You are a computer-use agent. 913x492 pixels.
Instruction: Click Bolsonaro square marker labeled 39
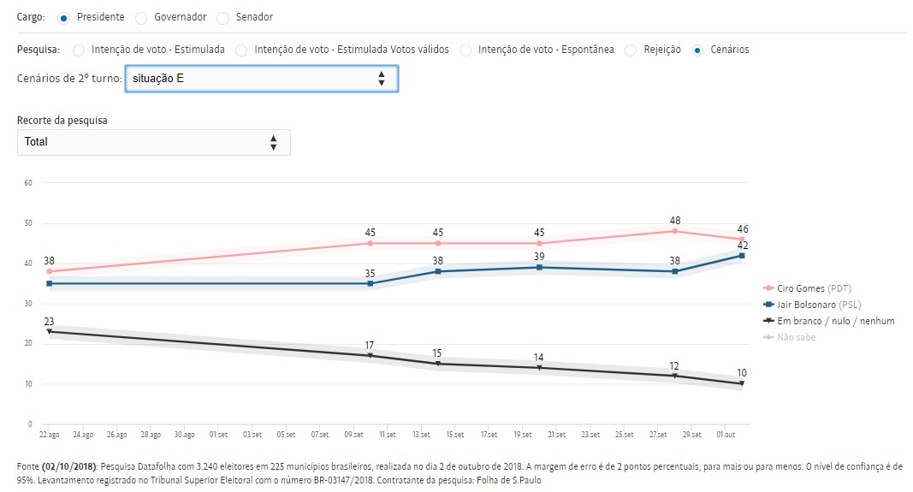click(x=539, y=268)
